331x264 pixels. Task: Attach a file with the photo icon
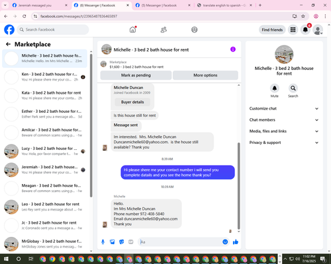pos(113,242)
